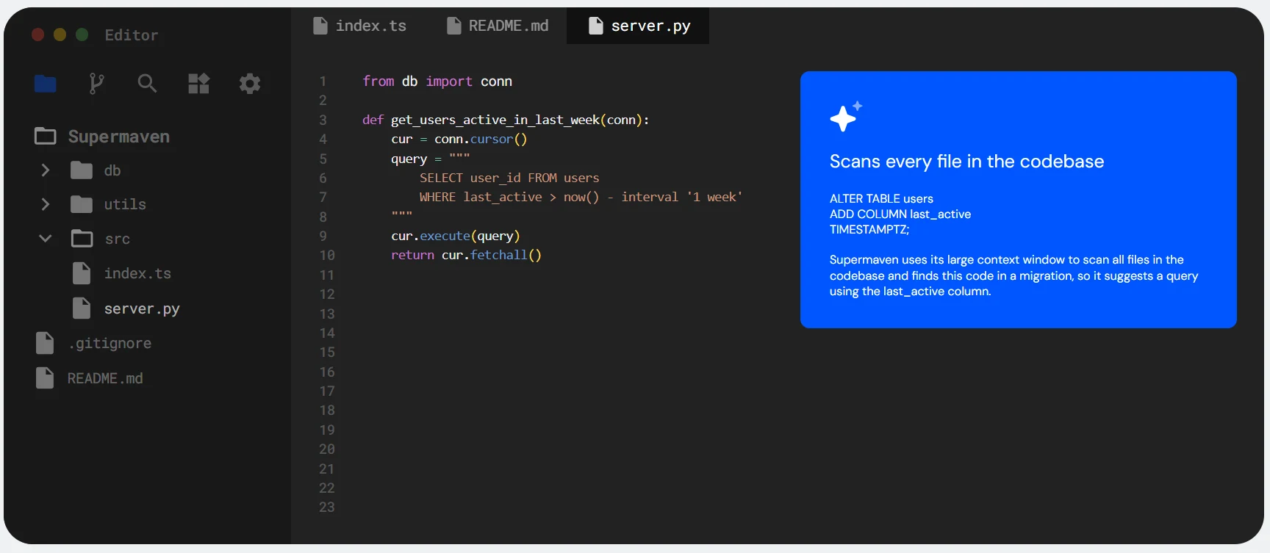This screenshot has width=1270, height=553.
Task: Select the server.py tab
Action: [x=638, y=26]
